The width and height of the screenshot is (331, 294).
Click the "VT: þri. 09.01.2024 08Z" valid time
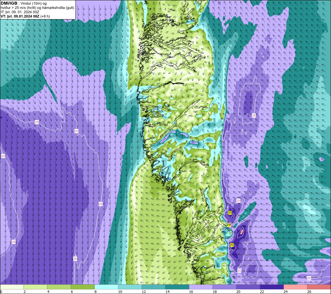20,16
